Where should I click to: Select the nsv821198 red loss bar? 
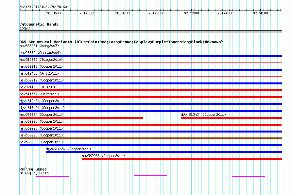(x=150, y=90)
